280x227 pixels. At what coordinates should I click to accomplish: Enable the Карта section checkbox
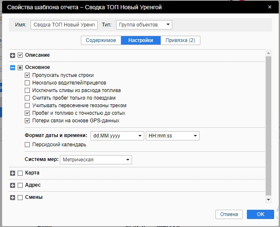[x=20, y=173]
